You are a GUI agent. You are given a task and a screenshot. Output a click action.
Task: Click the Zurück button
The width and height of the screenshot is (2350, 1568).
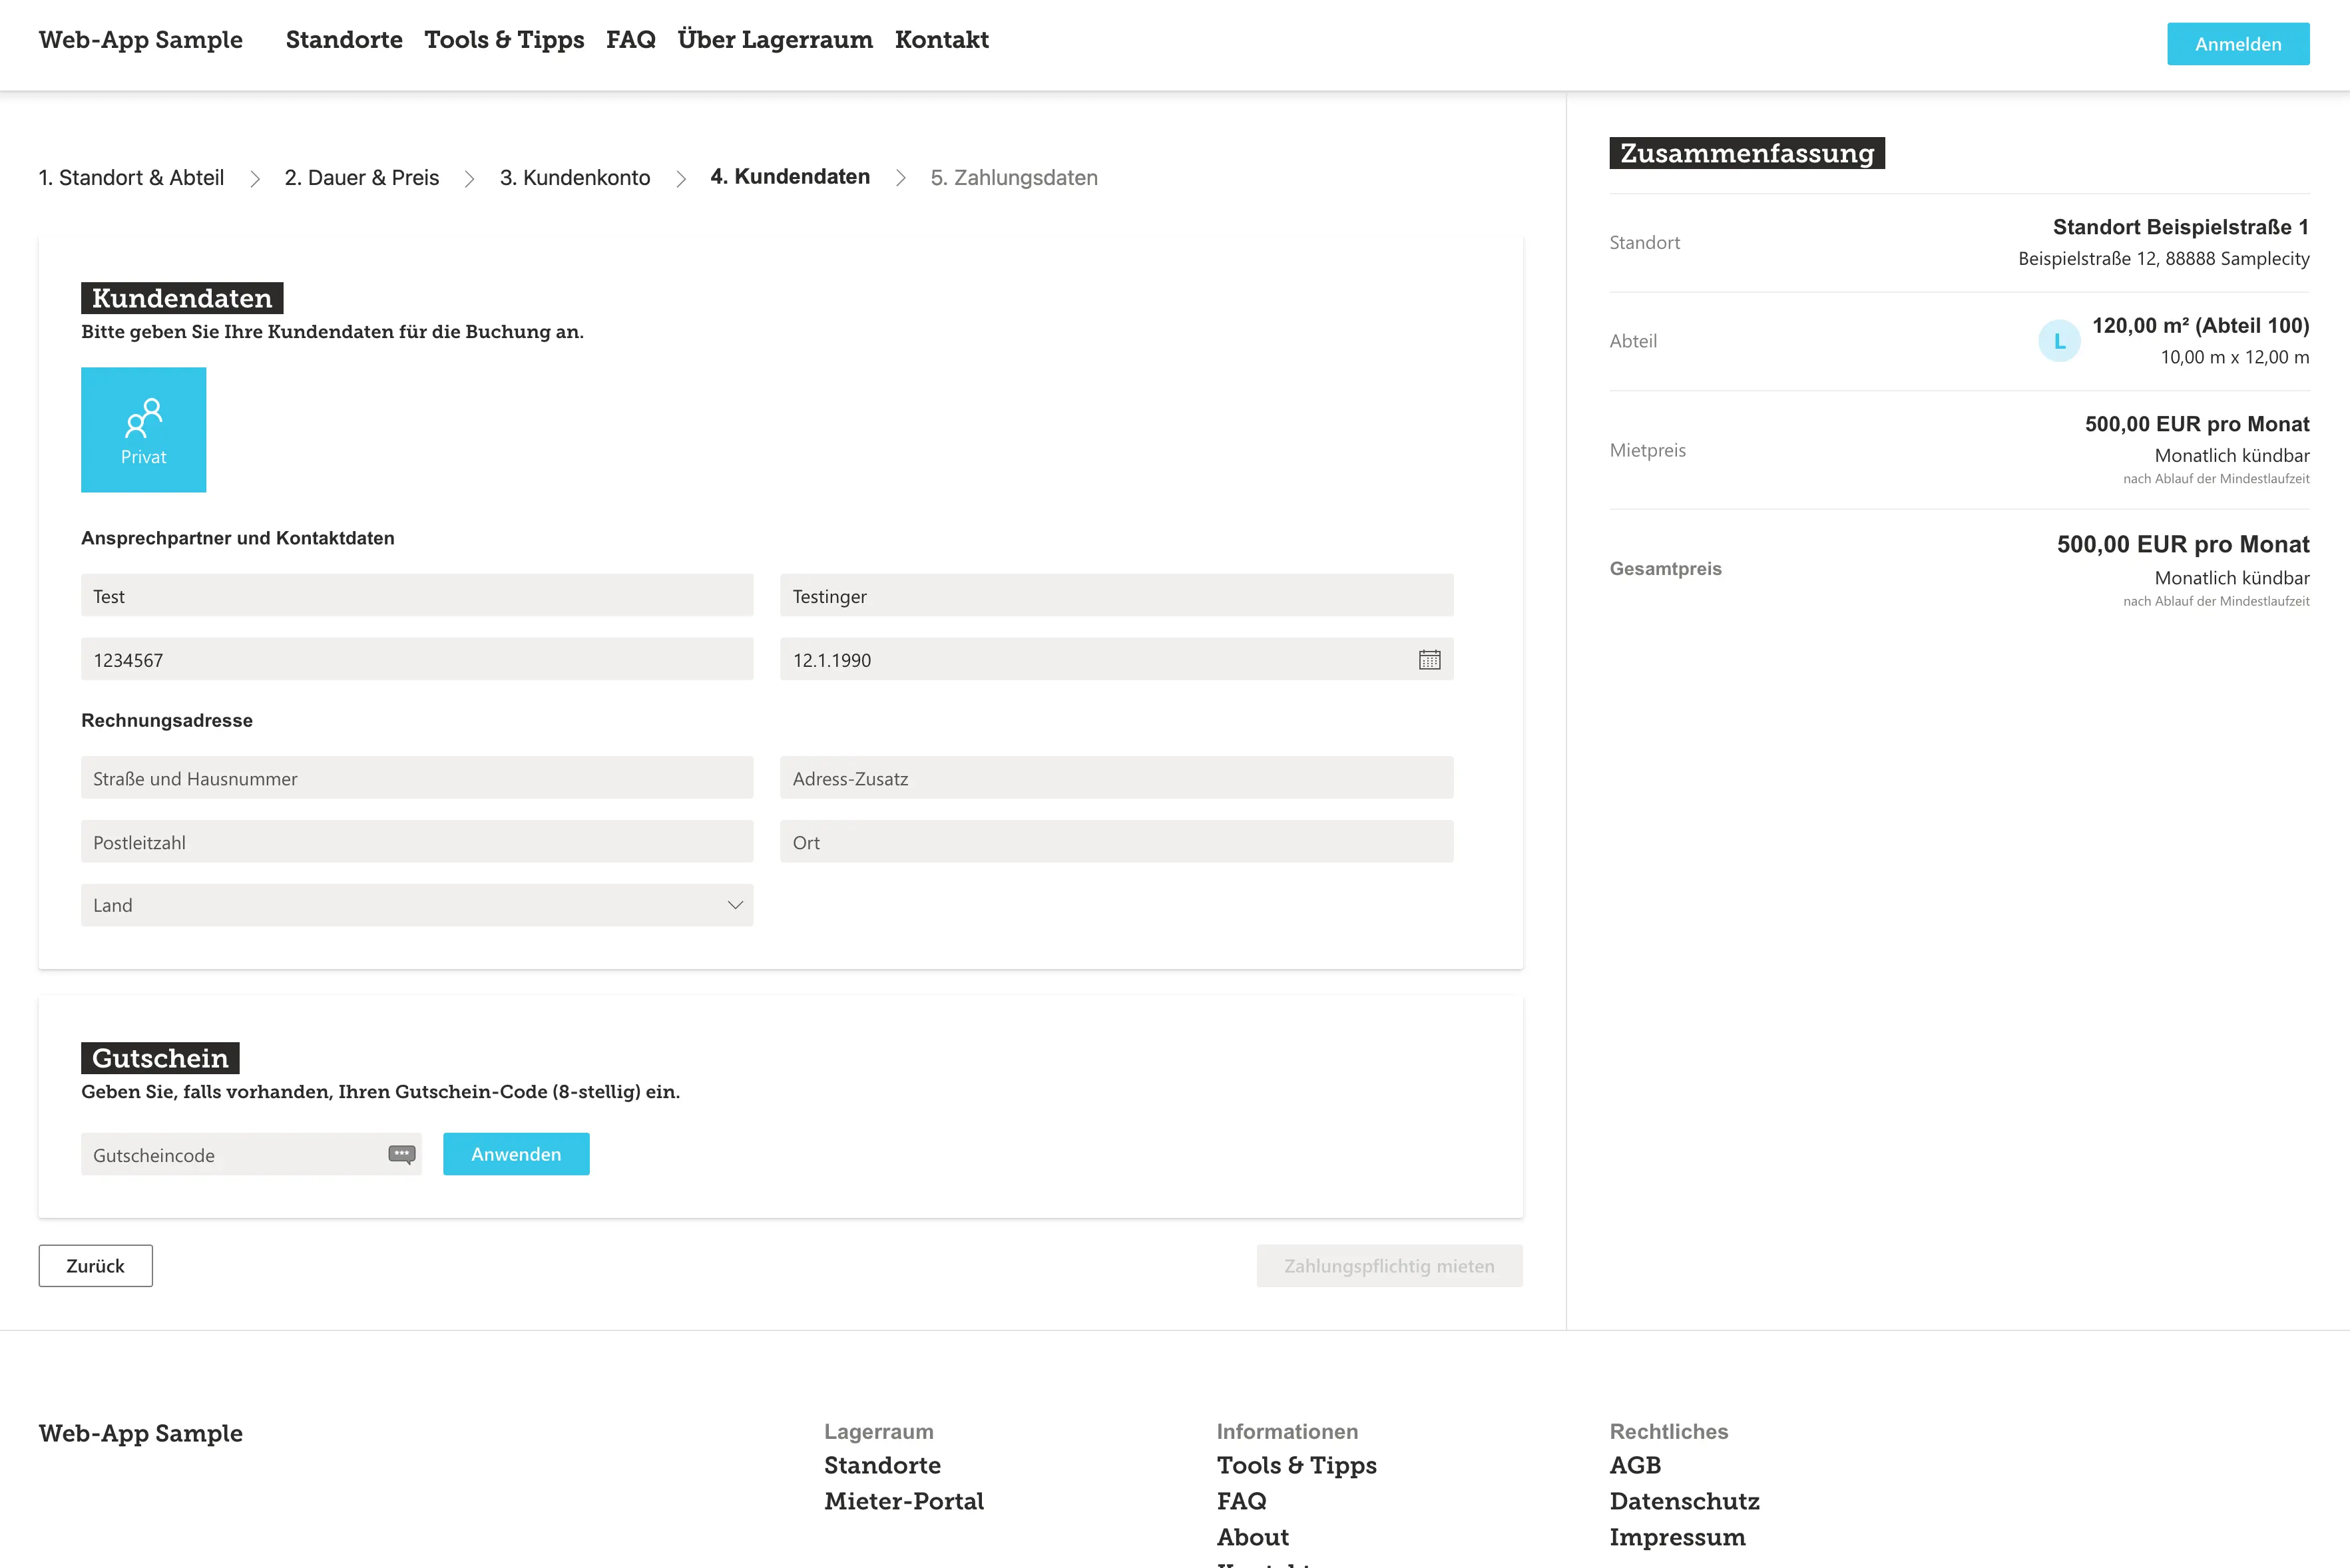(x=96, y=1266)
